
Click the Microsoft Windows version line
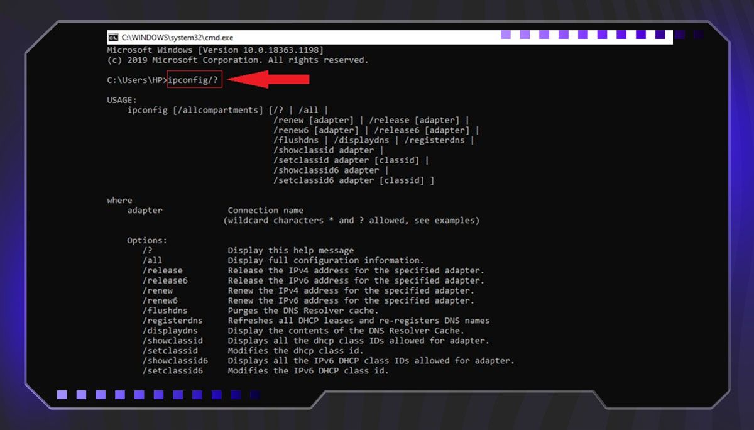point(214,50)
